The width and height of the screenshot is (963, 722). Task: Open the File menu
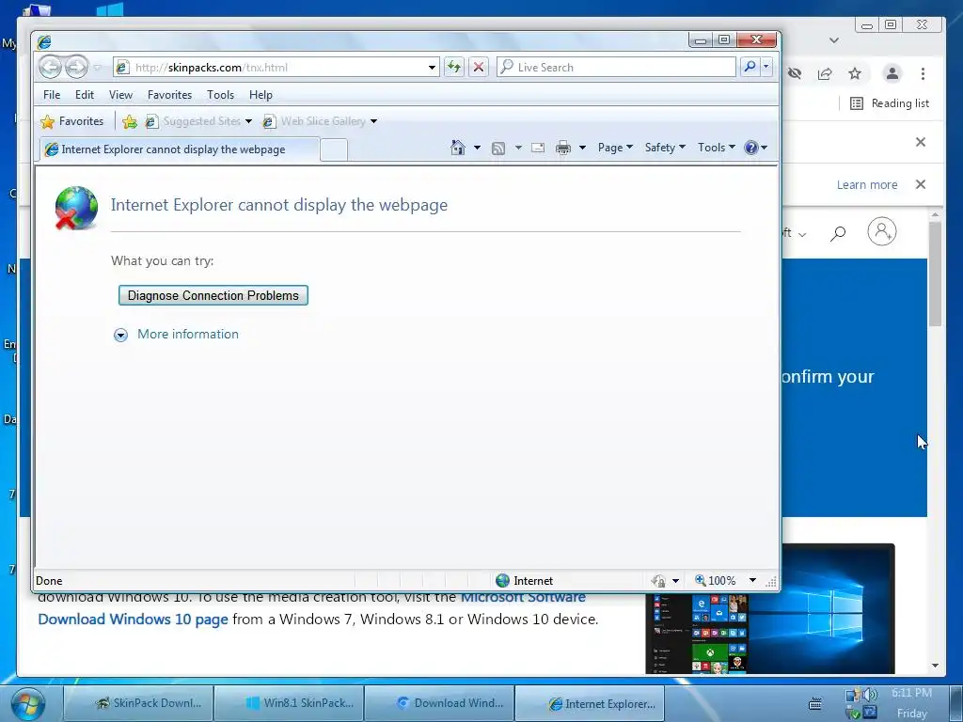[52, 95]
